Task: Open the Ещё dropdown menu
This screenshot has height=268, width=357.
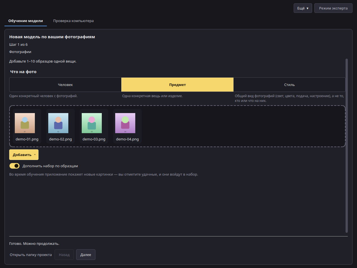Action: [x=303, y=8]
